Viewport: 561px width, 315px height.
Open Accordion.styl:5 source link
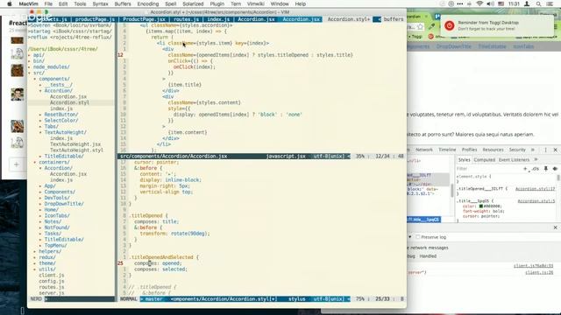536,201
